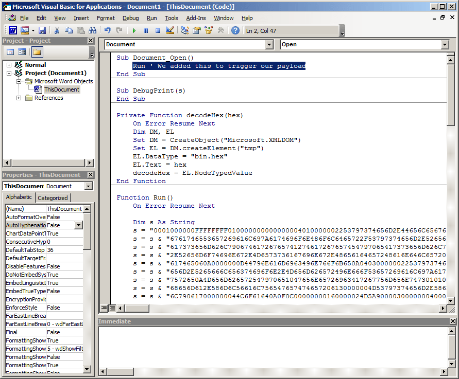Click the Toolbox icon in the toolbar
459x379 pixels.
click(220, 30)
